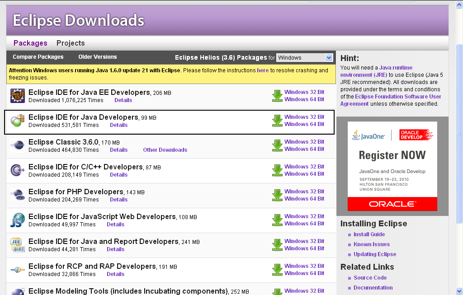463x295 pixels.
Task: Click green download arrow for C/C++ Developers
Action: point(277,170)
